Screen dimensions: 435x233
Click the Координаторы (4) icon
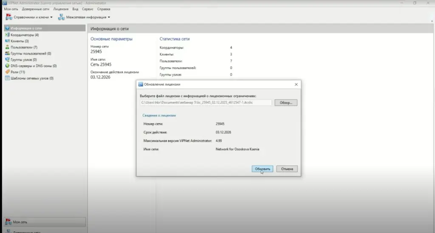pos(7,35)
